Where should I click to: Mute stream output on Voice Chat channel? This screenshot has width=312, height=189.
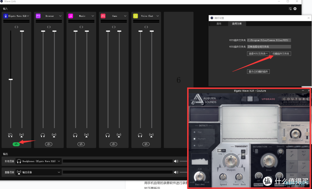click(151, 135)
